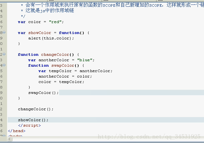Click the closing '</script>' tag
Image resolution: width=204 pixels, height=143 pixels.
point(30,126)
